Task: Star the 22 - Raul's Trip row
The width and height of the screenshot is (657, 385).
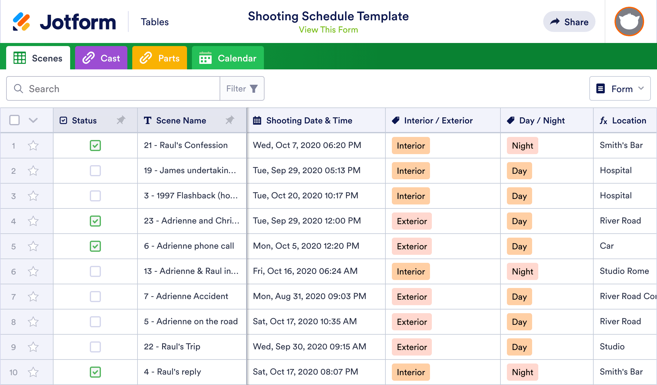Action: click(33, 347)
